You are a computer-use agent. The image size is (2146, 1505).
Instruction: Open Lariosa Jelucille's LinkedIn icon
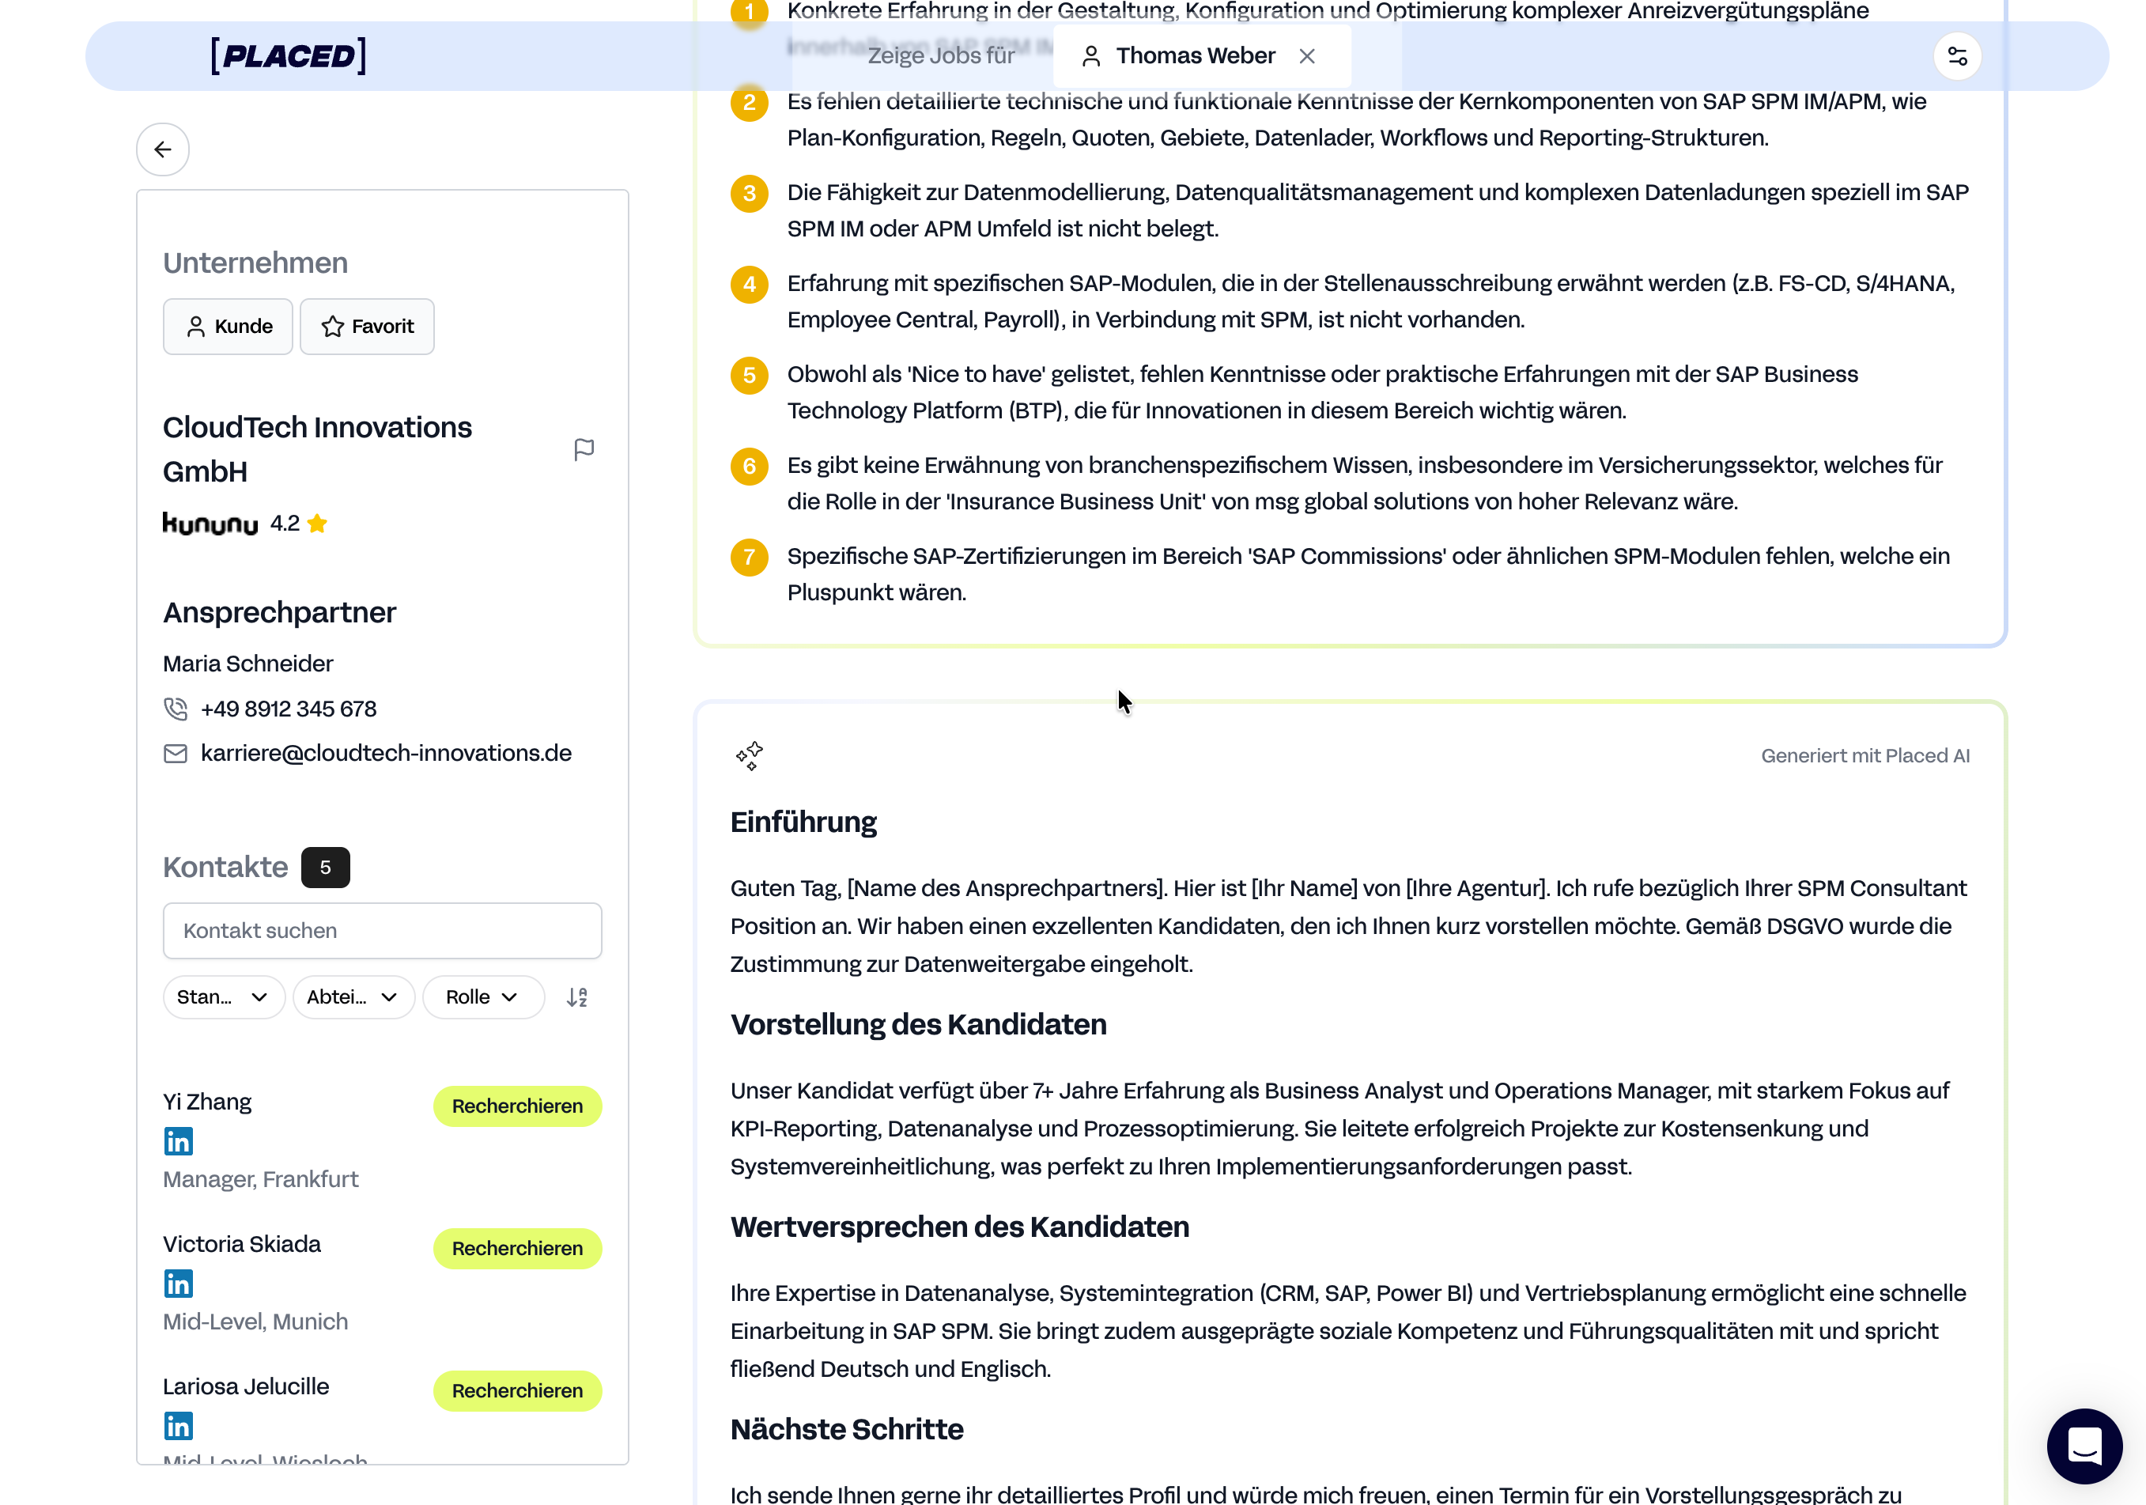178,1426
